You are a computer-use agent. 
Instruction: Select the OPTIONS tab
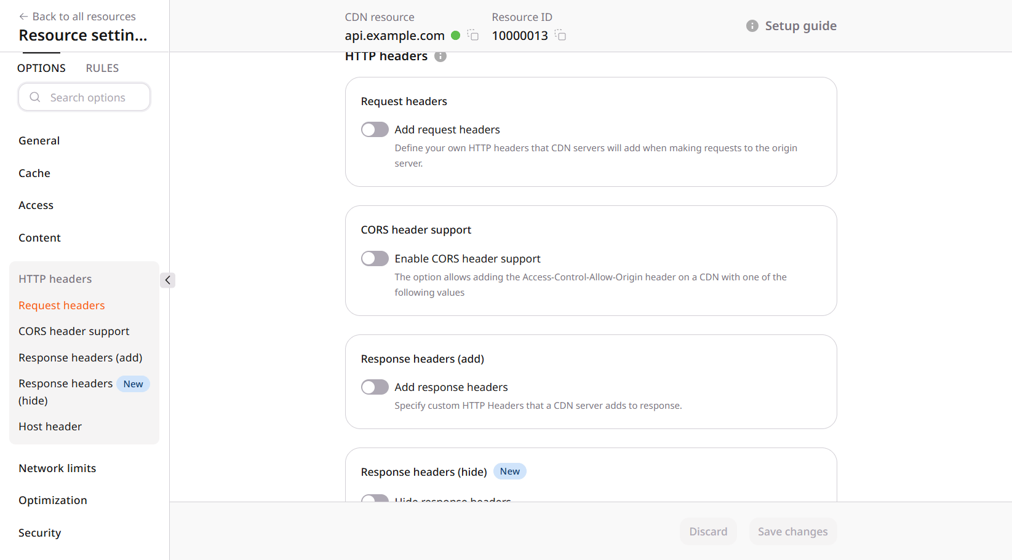[41, 68]
